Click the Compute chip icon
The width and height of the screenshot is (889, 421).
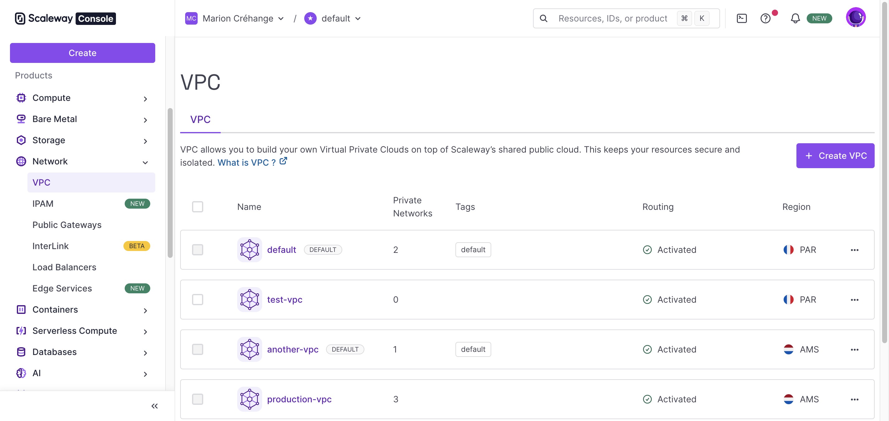pyautogui.click(x=21, y=98)
